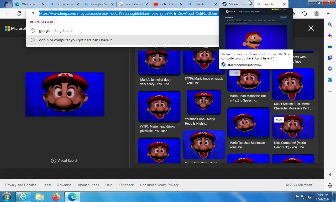The width and height of the screenshot is (336, 202).
Task: Launch Firefox from taskbar
Action: pyautogui.click(x=56, y=197)
